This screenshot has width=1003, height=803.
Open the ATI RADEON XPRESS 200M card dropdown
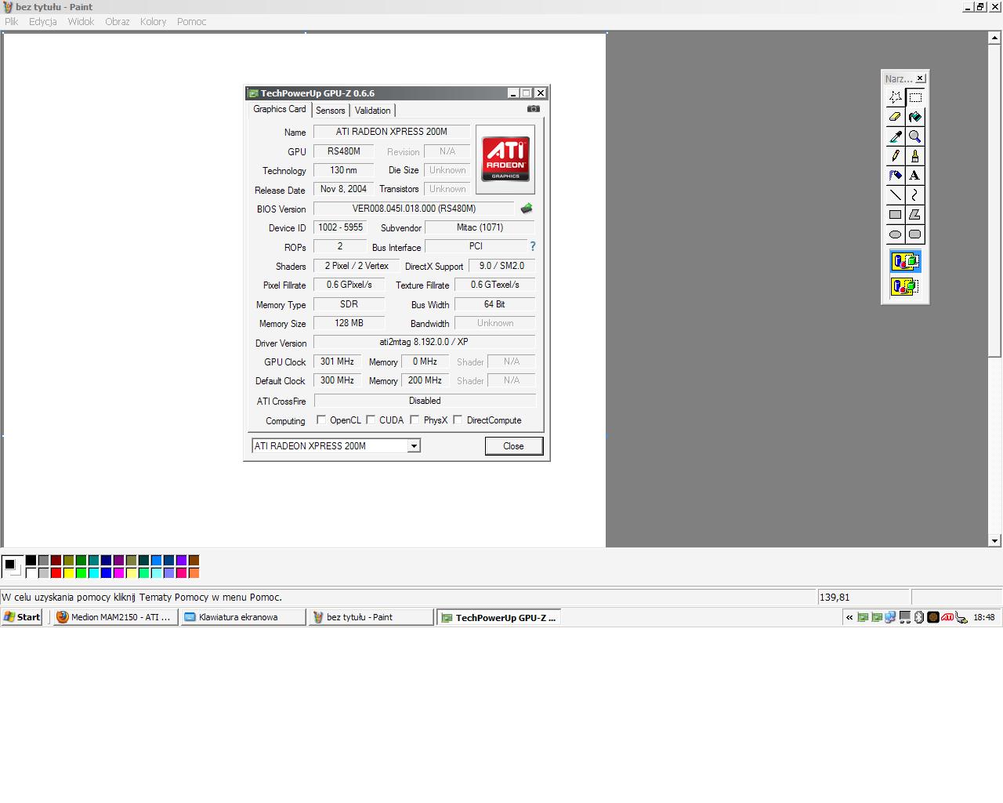click(x=414, y=445)
